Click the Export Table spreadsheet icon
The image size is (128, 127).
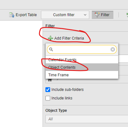(x=12, y=15)
